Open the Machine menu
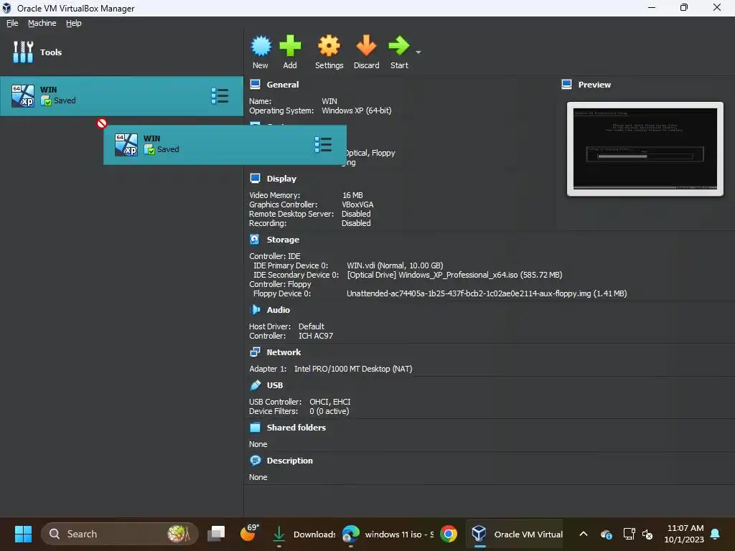735x551 pixels. click(42, 23)
